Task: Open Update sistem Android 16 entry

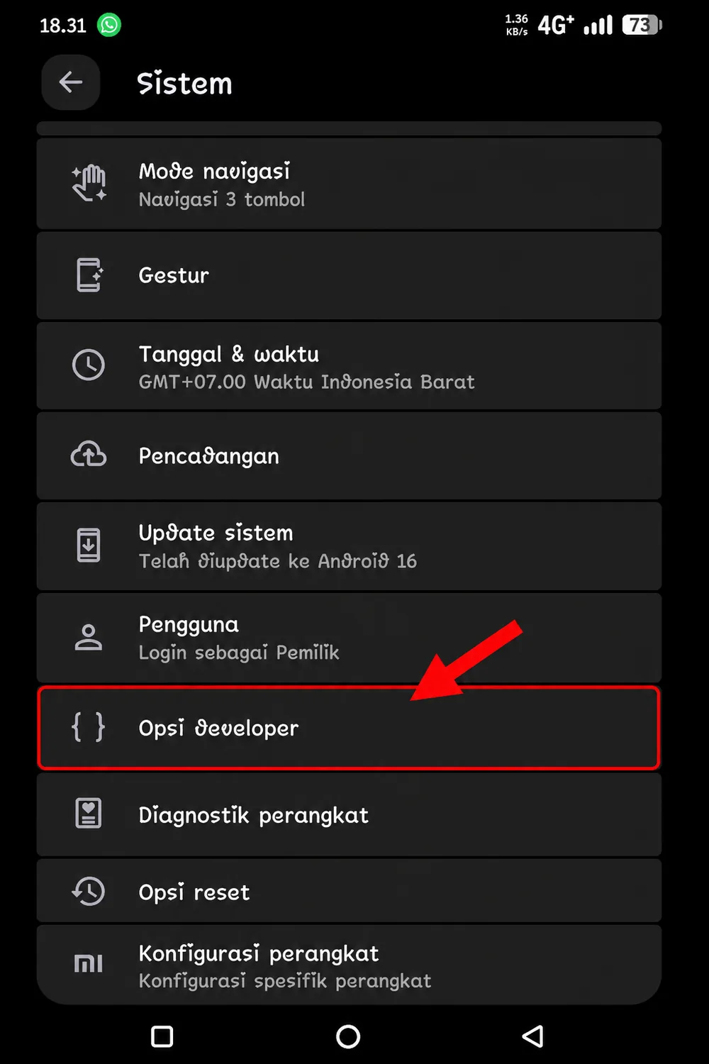Action: pyautogui.click(x=349, y=546)
